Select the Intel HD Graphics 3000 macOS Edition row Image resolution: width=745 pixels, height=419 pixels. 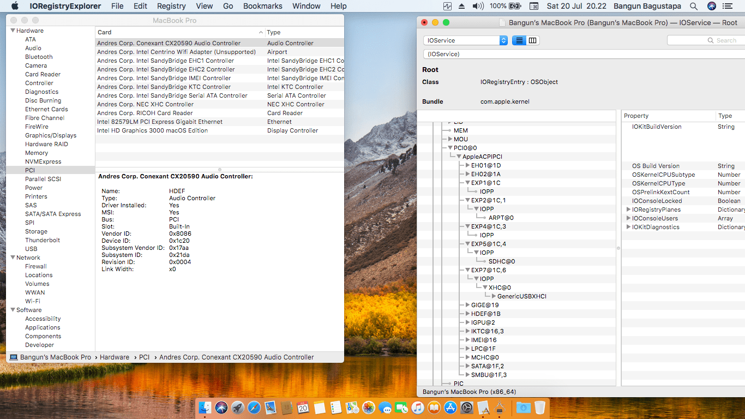pos(220,130)
